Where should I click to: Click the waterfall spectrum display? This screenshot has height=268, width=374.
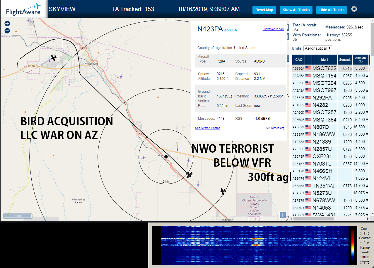pos(254,245)
